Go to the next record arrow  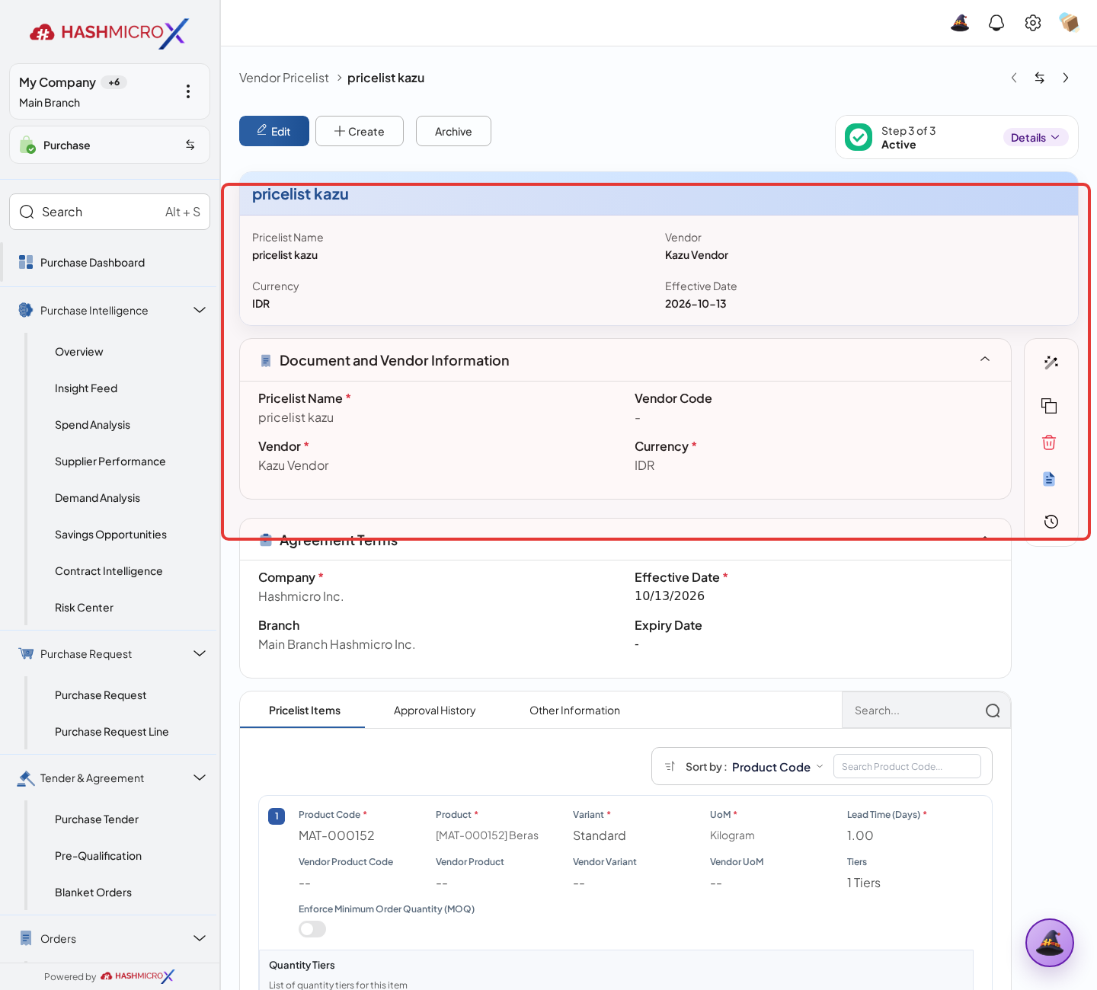tap(1066, 78)
